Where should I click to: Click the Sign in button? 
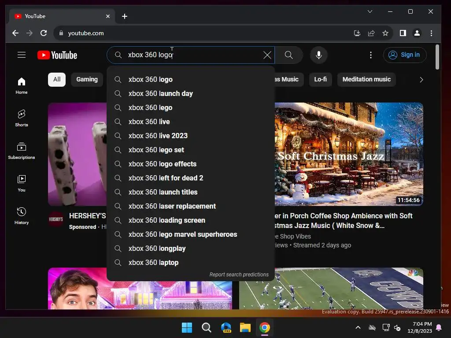pos(404,55)
